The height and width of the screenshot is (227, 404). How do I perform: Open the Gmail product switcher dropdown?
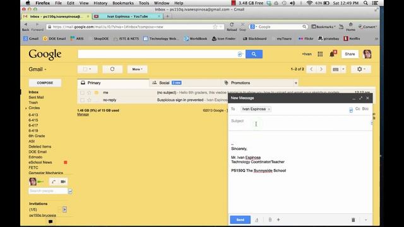coord(38,69)
